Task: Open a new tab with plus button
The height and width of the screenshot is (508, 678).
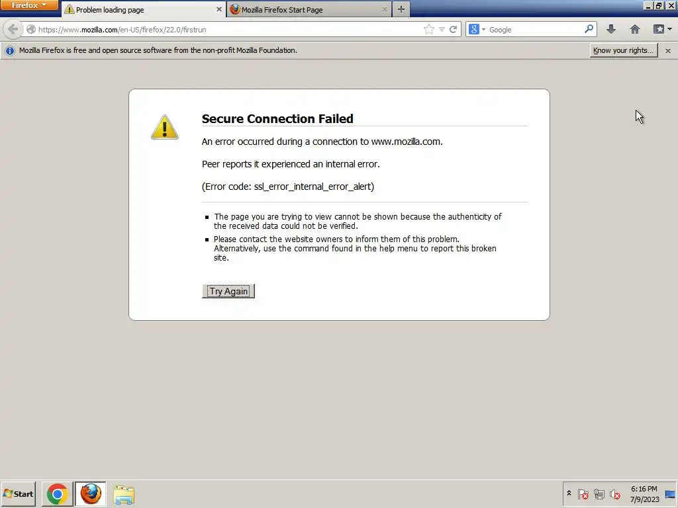Action: coord(401,9)
